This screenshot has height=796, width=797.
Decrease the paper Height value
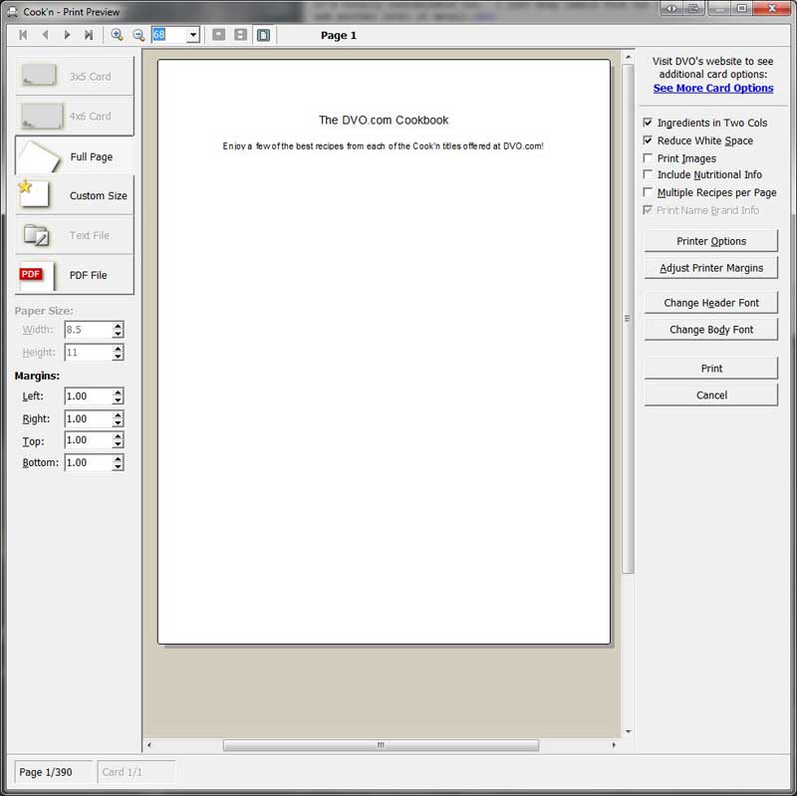tap(118, 357)
